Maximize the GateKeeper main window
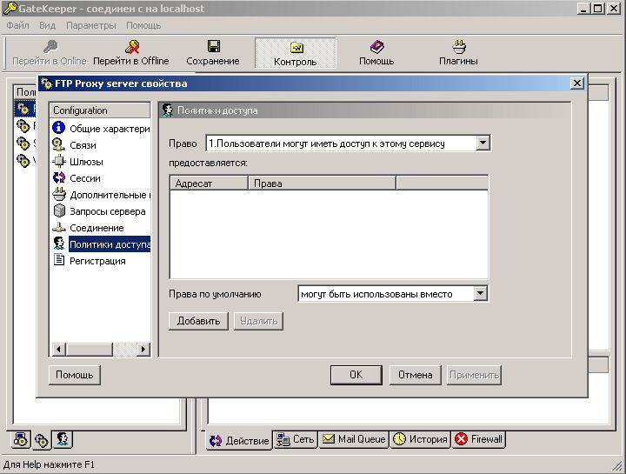626x474 pixels. pyautogui.click(x=598, y=9)
